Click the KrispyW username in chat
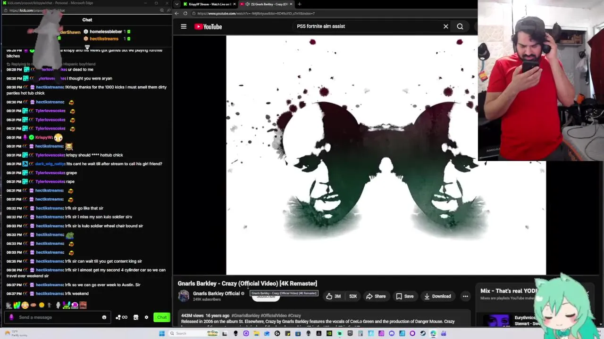This screenshot has width=604, height=339. (x=43, y=137)
